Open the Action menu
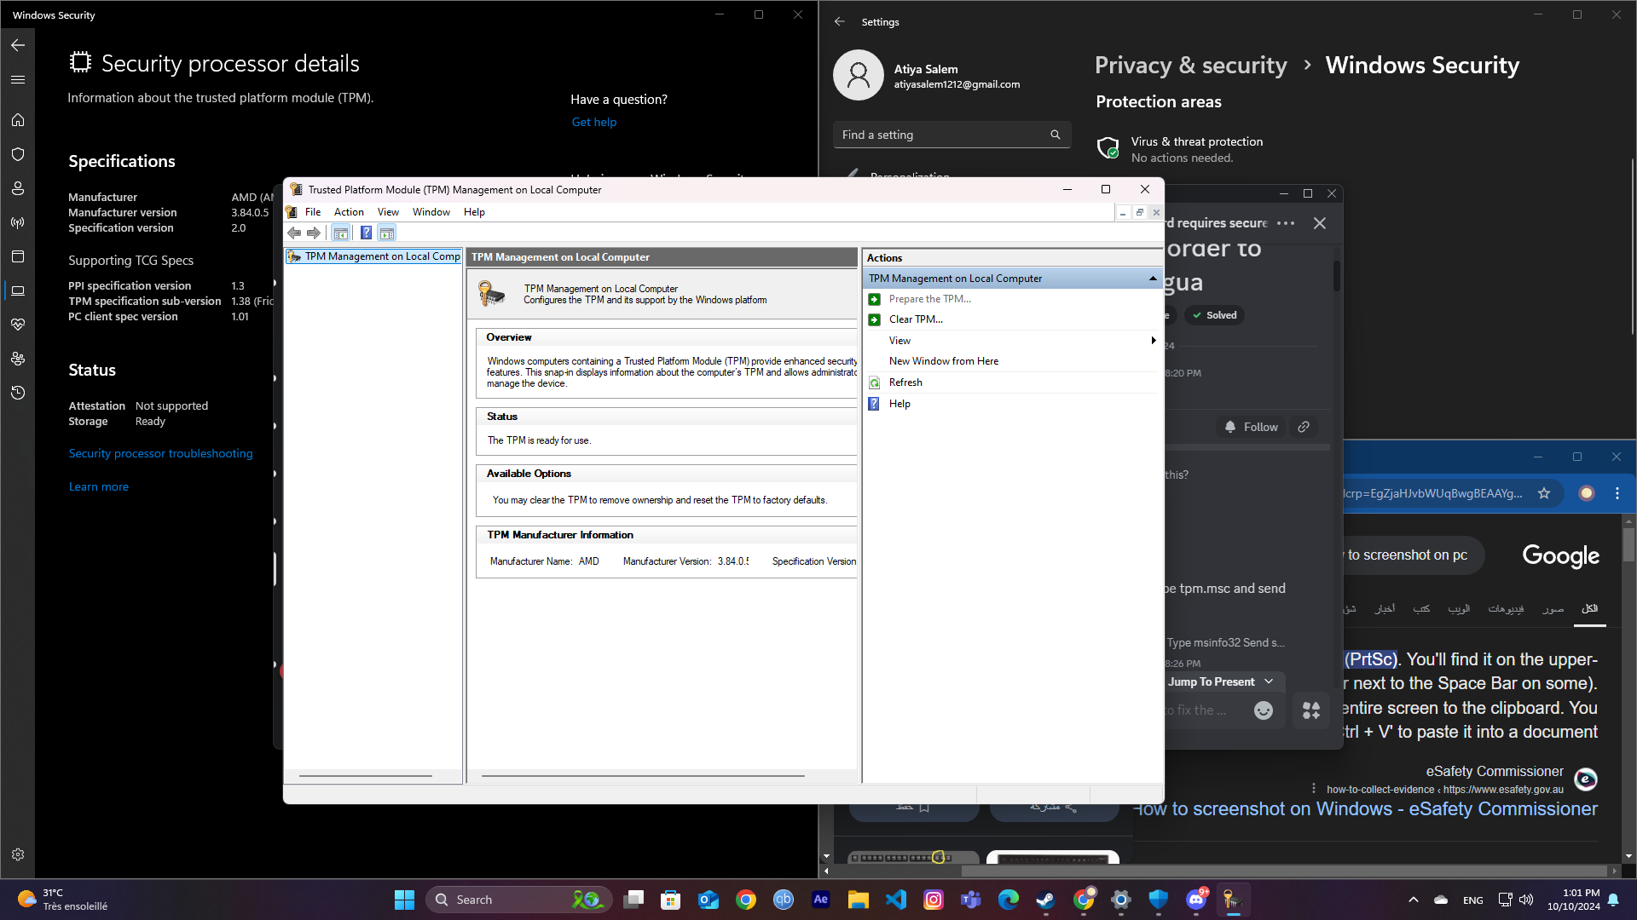Image resolution: width=1637 pixels, height=920 pixels. point(349,212)
